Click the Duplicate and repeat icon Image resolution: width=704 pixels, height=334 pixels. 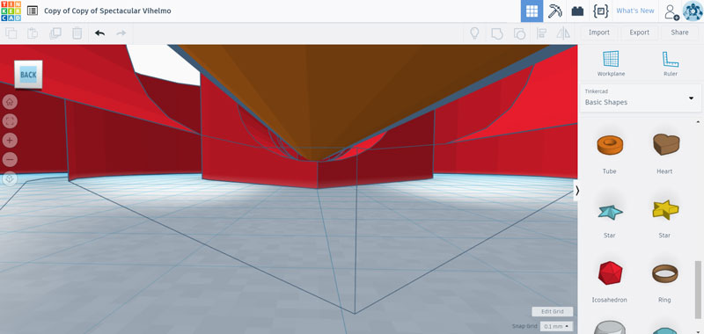pos(55,33)
